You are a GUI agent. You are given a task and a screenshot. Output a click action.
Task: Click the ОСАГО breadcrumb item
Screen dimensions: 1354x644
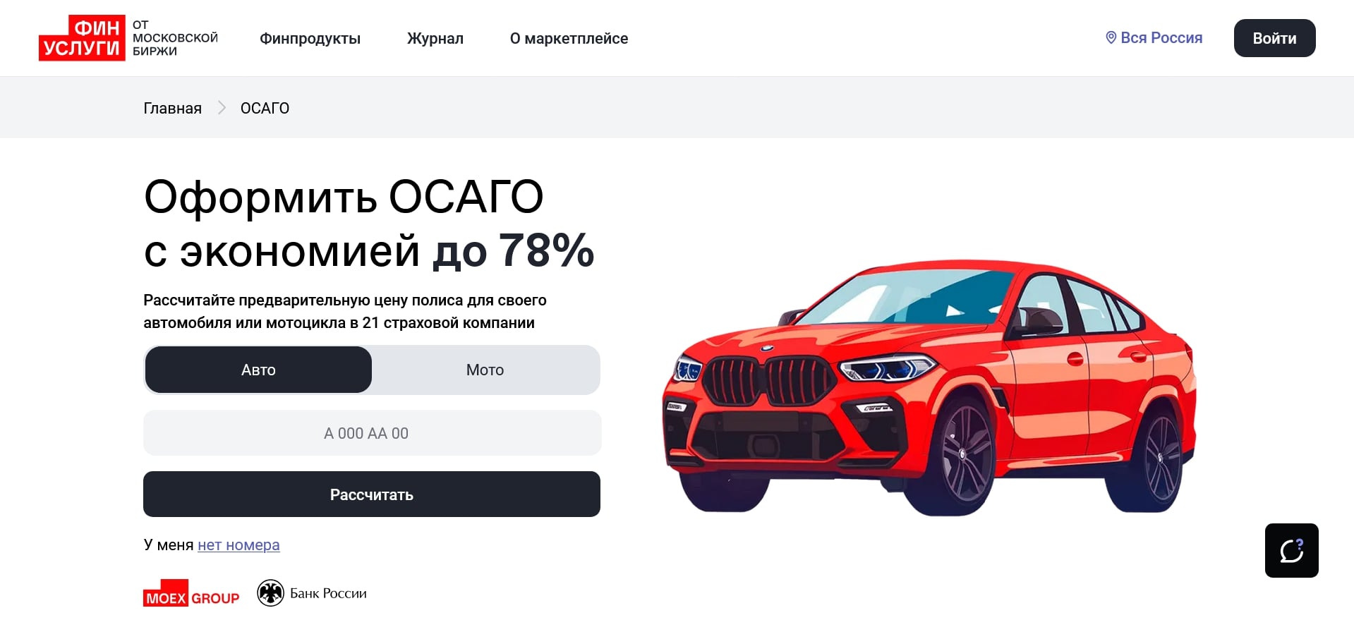(x=265, y=108)
